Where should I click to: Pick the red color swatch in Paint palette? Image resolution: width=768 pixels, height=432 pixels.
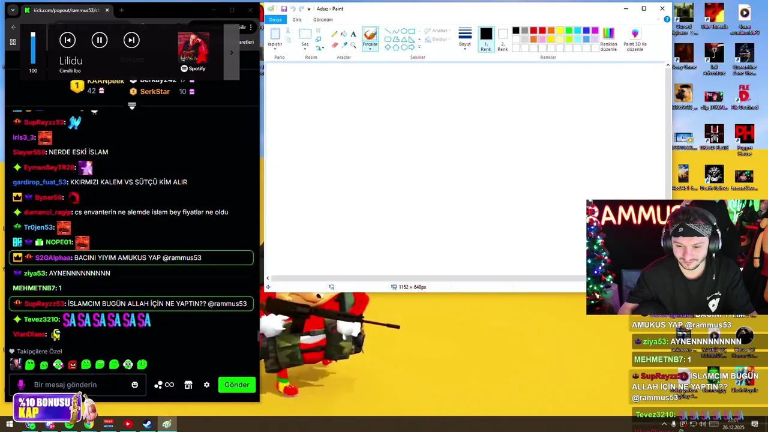click(x=542, y=31)
